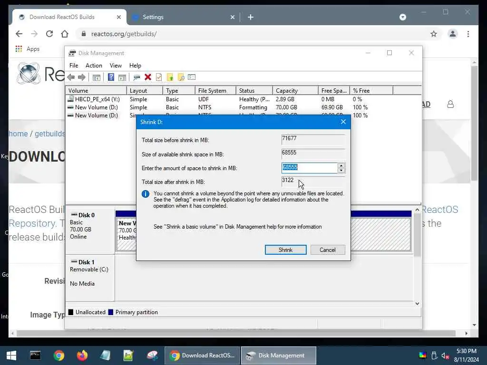
Task: Click Chrome's Forward navigation arrow
Action: (x=34, y=34)
